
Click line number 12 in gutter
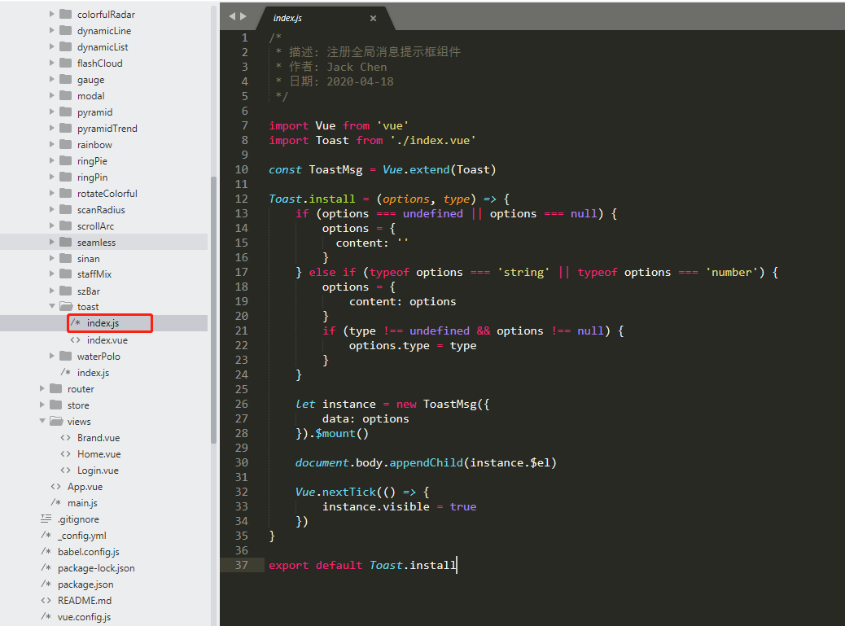pyautogui.click(x=242, y=199)
